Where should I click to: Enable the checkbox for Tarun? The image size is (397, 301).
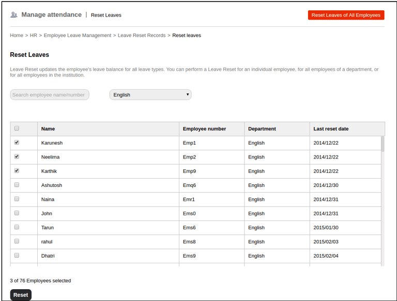click(x=17, y=227)
